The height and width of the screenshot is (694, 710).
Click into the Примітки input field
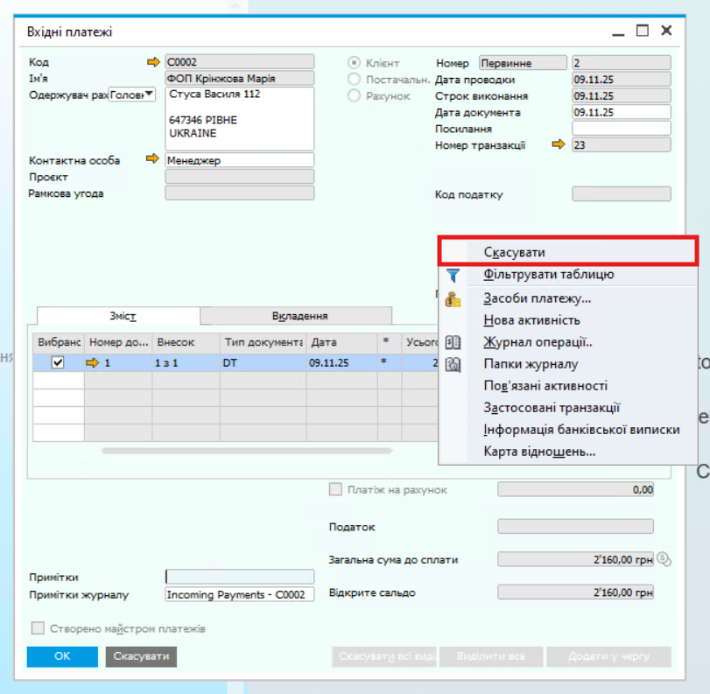pos(239,577)
